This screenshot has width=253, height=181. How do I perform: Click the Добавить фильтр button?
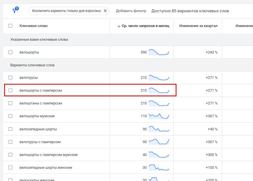pos(131,11)
